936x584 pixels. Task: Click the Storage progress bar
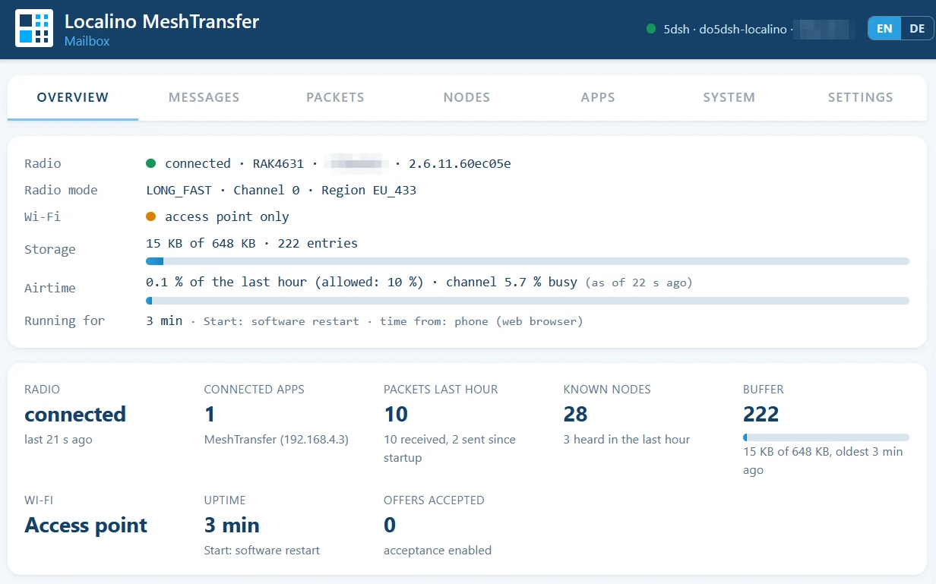pyautogui.click(x=527, y=261)
